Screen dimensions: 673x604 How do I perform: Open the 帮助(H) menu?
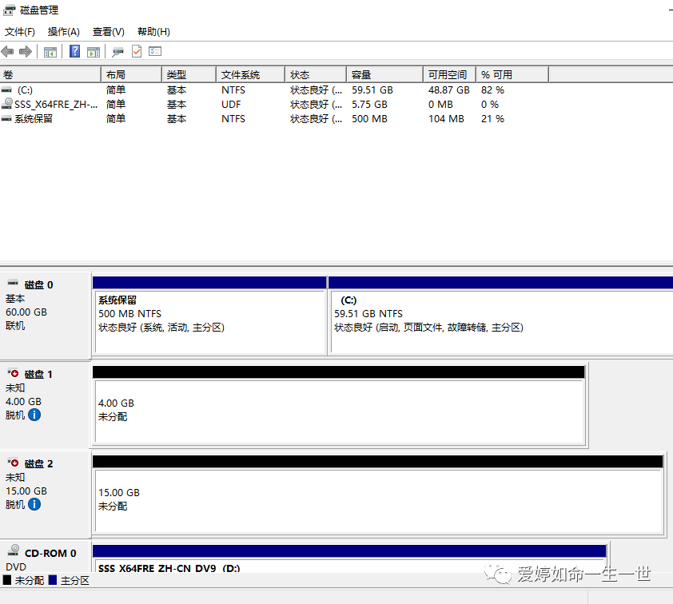point(153,32)
